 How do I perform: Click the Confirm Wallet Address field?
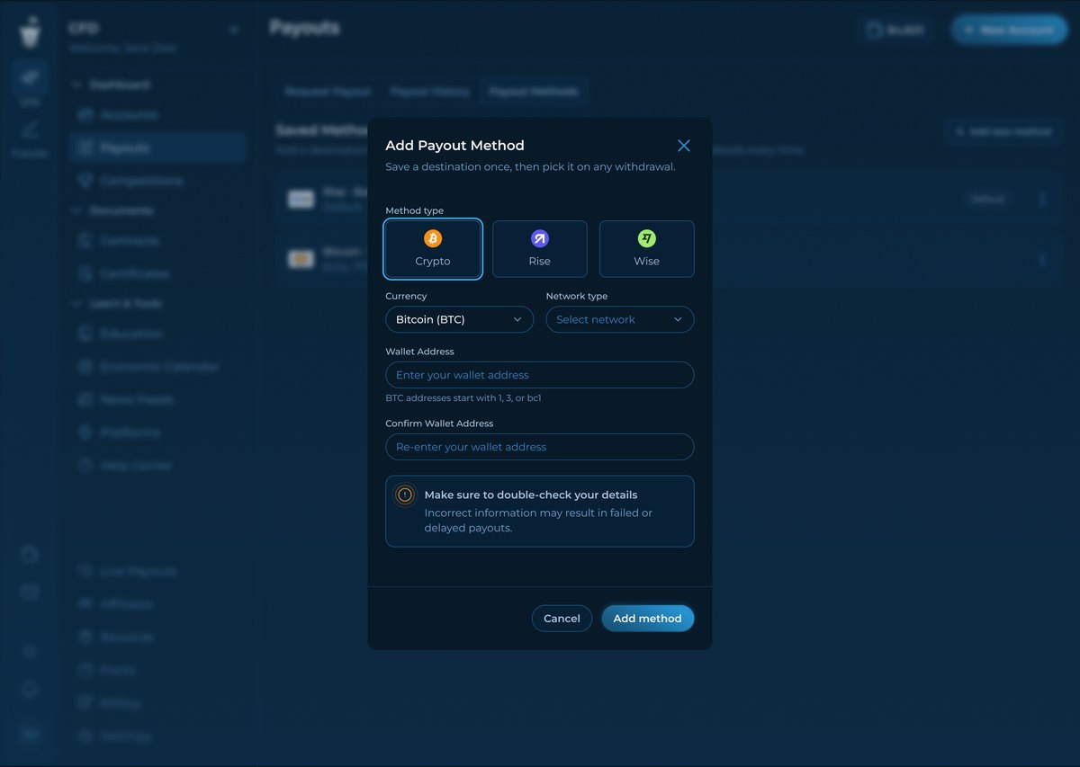pyautogui.click(x=540, y=447)
